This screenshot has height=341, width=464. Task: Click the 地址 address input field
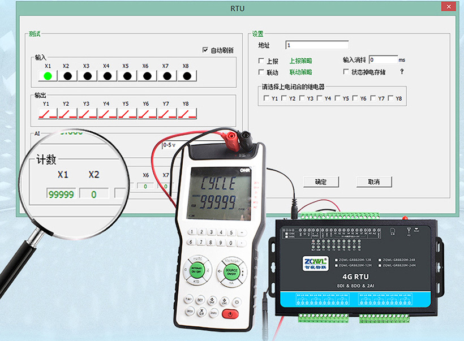tap(316, 45)
